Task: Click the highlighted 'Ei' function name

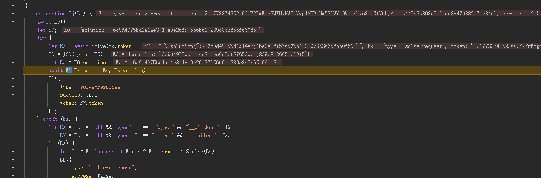Action: 68,71
